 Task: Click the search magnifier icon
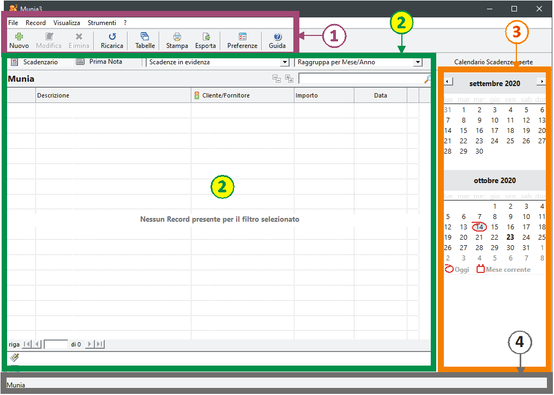click(x=427, y=79)
